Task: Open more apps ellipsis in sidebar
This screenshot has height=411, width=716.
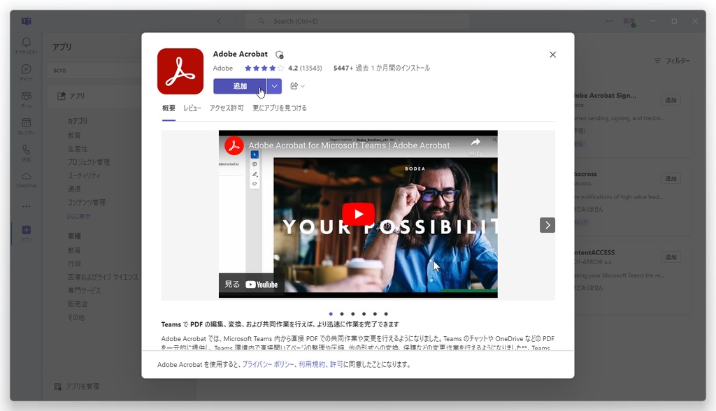Action: pos(27,206)
